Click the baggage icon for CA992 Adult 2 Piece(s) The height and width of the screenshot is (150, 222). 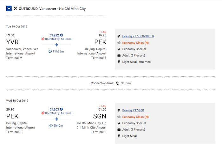point(119,55)
